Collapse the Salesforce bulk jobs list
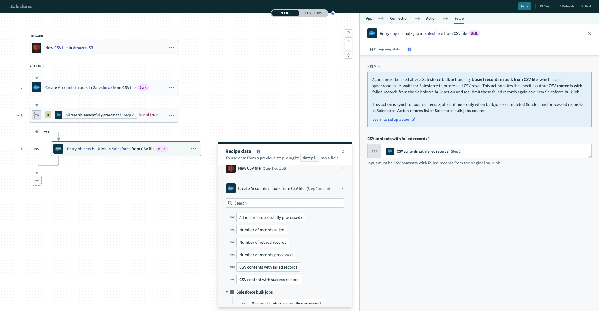Viewport: 599px width, 311px height. pyautogui.click(x=227, y=292)
